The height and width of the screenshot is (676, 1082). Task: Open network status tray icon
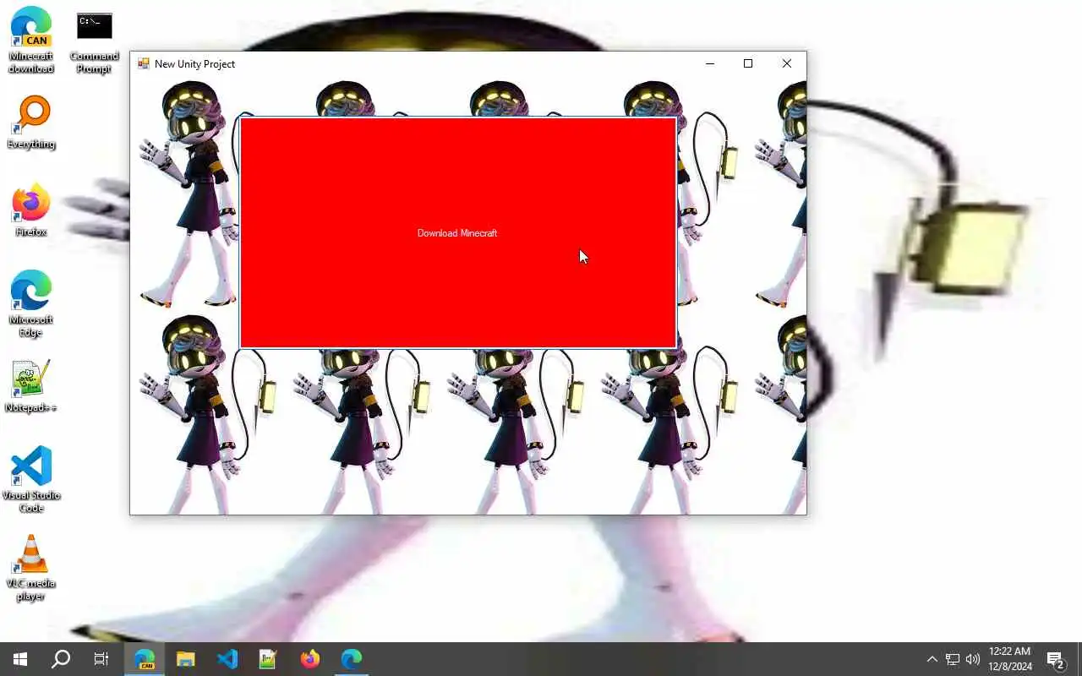point(953,659)
